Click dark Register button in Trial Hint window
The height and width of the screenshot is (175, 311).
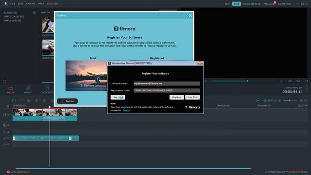(68, 101)
